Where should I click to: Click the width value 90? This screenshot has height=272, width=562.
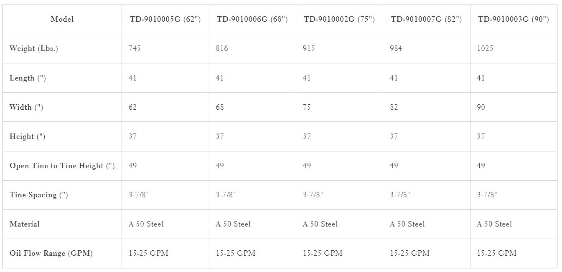pyautogui.click(x=481, y=107)
